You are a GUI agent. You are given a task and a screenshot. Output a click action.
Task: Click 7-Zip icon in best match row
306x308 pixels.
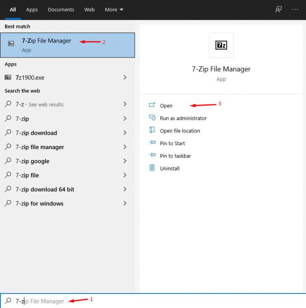[11, 43]
